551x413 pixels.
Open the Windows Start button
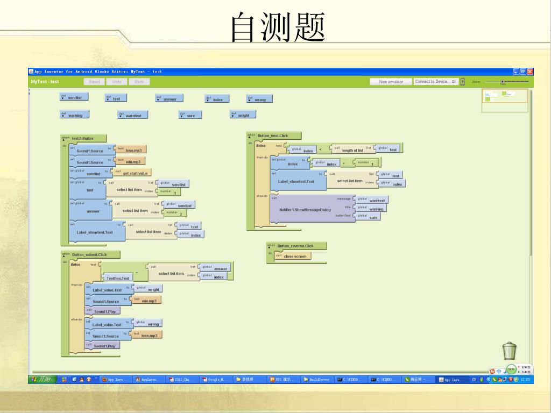pos(42,379)
